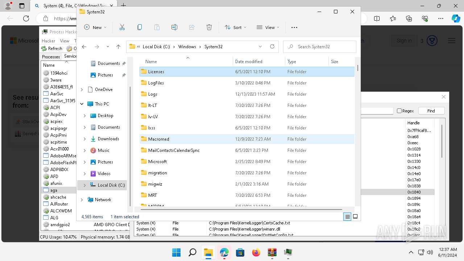
Task: Click the file list horizontal scrollbar
Action: coord(241,210)
